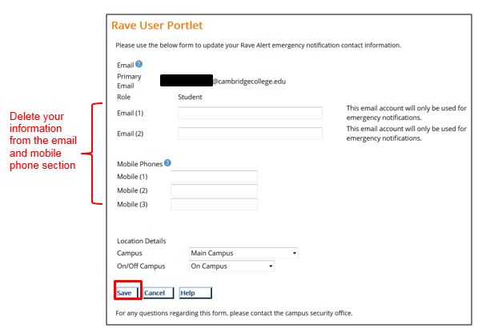This screenshot has height=336, width=482.
Task: Select the Primary Email label
Action: coord(129,81)
